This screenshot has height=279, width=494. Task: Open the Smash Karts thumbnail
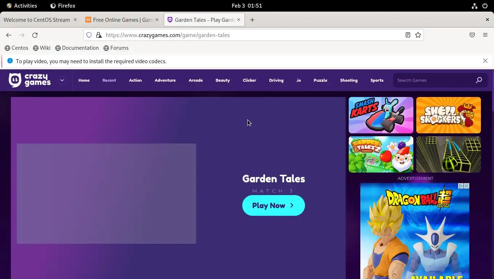(x=381, y=115)
